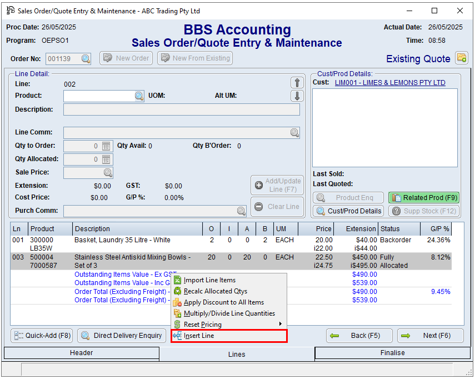
Task: Click the move line down arrow icon
Action: [297, 96]
